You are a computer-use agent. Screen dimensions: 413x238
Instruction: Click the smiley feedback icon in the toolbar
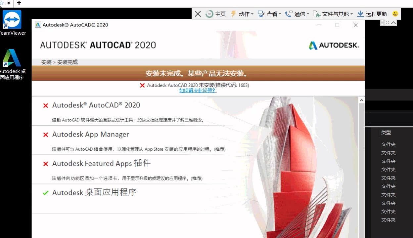coord(395,14)
